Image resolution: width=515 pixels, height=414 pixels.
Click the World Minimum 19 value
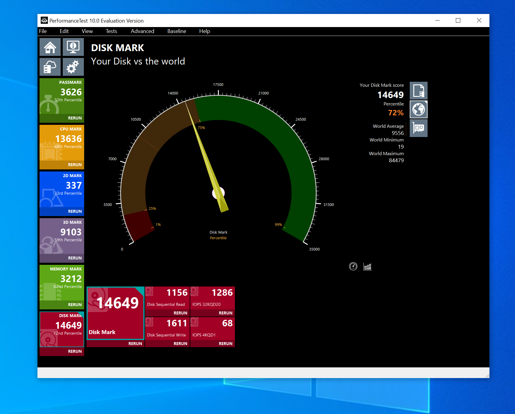(401, 147)
